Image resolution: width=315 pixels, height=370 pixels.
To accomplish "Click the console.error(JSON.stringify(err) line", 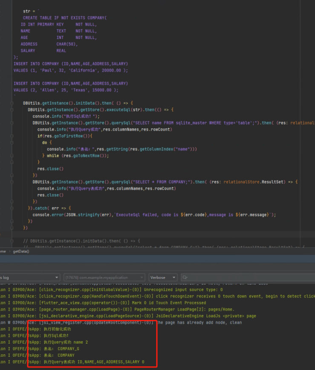I will coord(154,215).
